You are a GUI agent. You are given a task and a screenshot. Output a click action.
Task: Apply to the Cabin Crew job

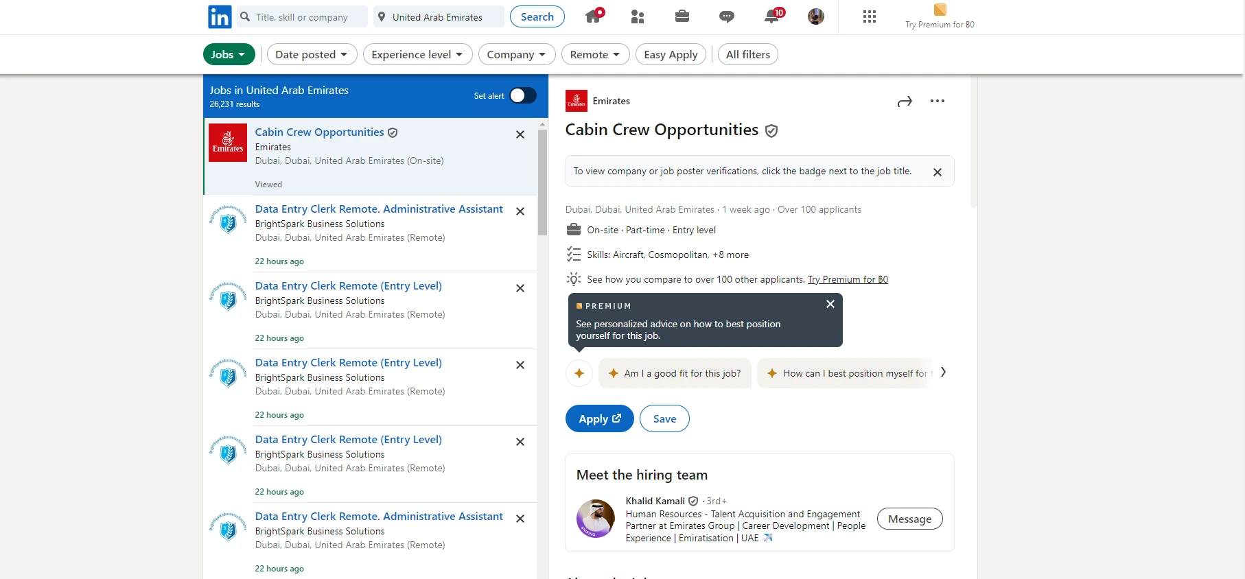(x=600, y=418)
